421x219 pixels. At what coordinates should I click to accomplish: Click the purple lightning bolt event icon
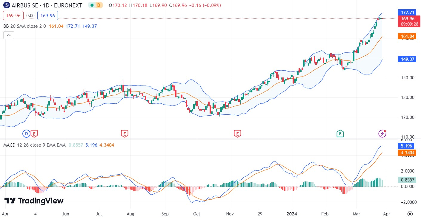click(382, 134)
